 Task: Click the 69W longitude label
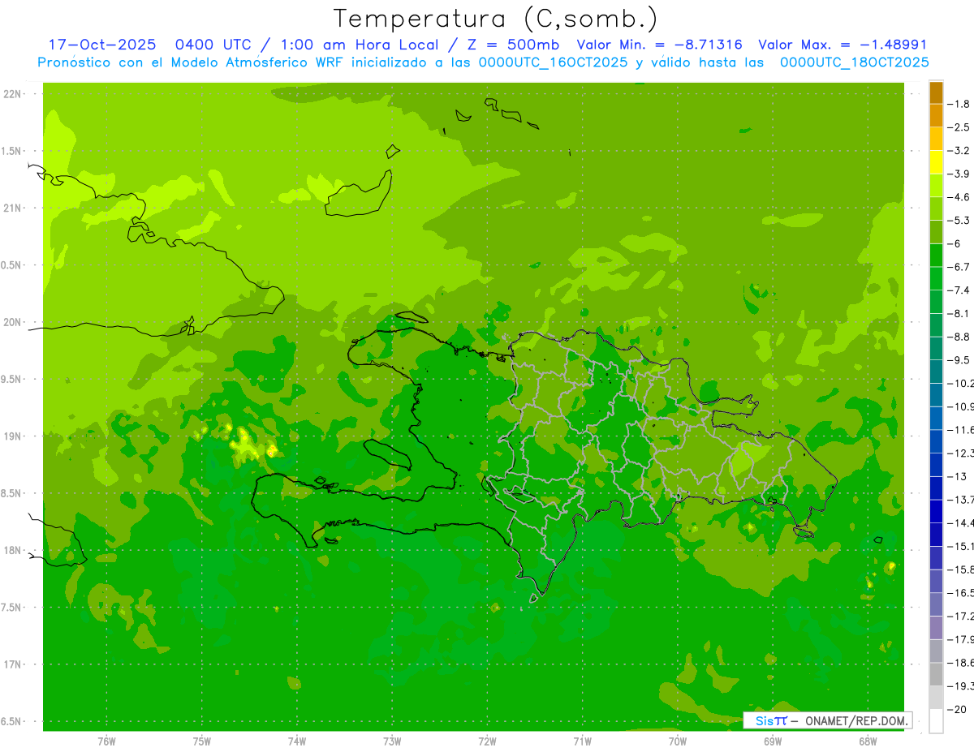coord(773,741)
